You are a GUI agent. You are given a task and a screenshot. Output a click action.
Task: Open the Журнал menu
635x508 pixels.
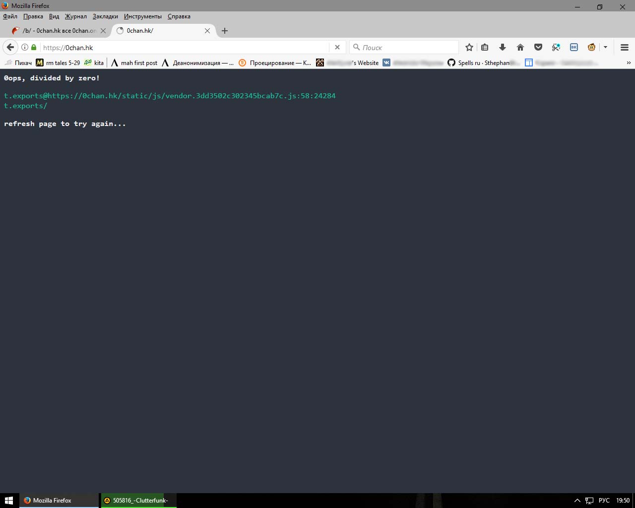click(x=76, y=16)
